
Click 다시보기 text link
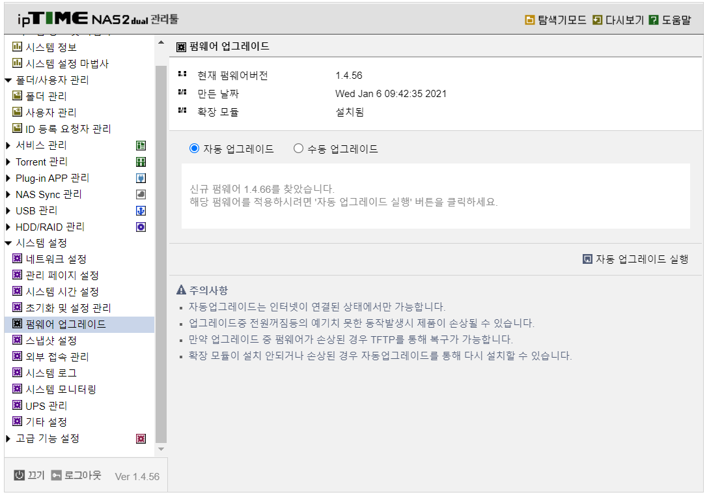click(x=624, y=20)
